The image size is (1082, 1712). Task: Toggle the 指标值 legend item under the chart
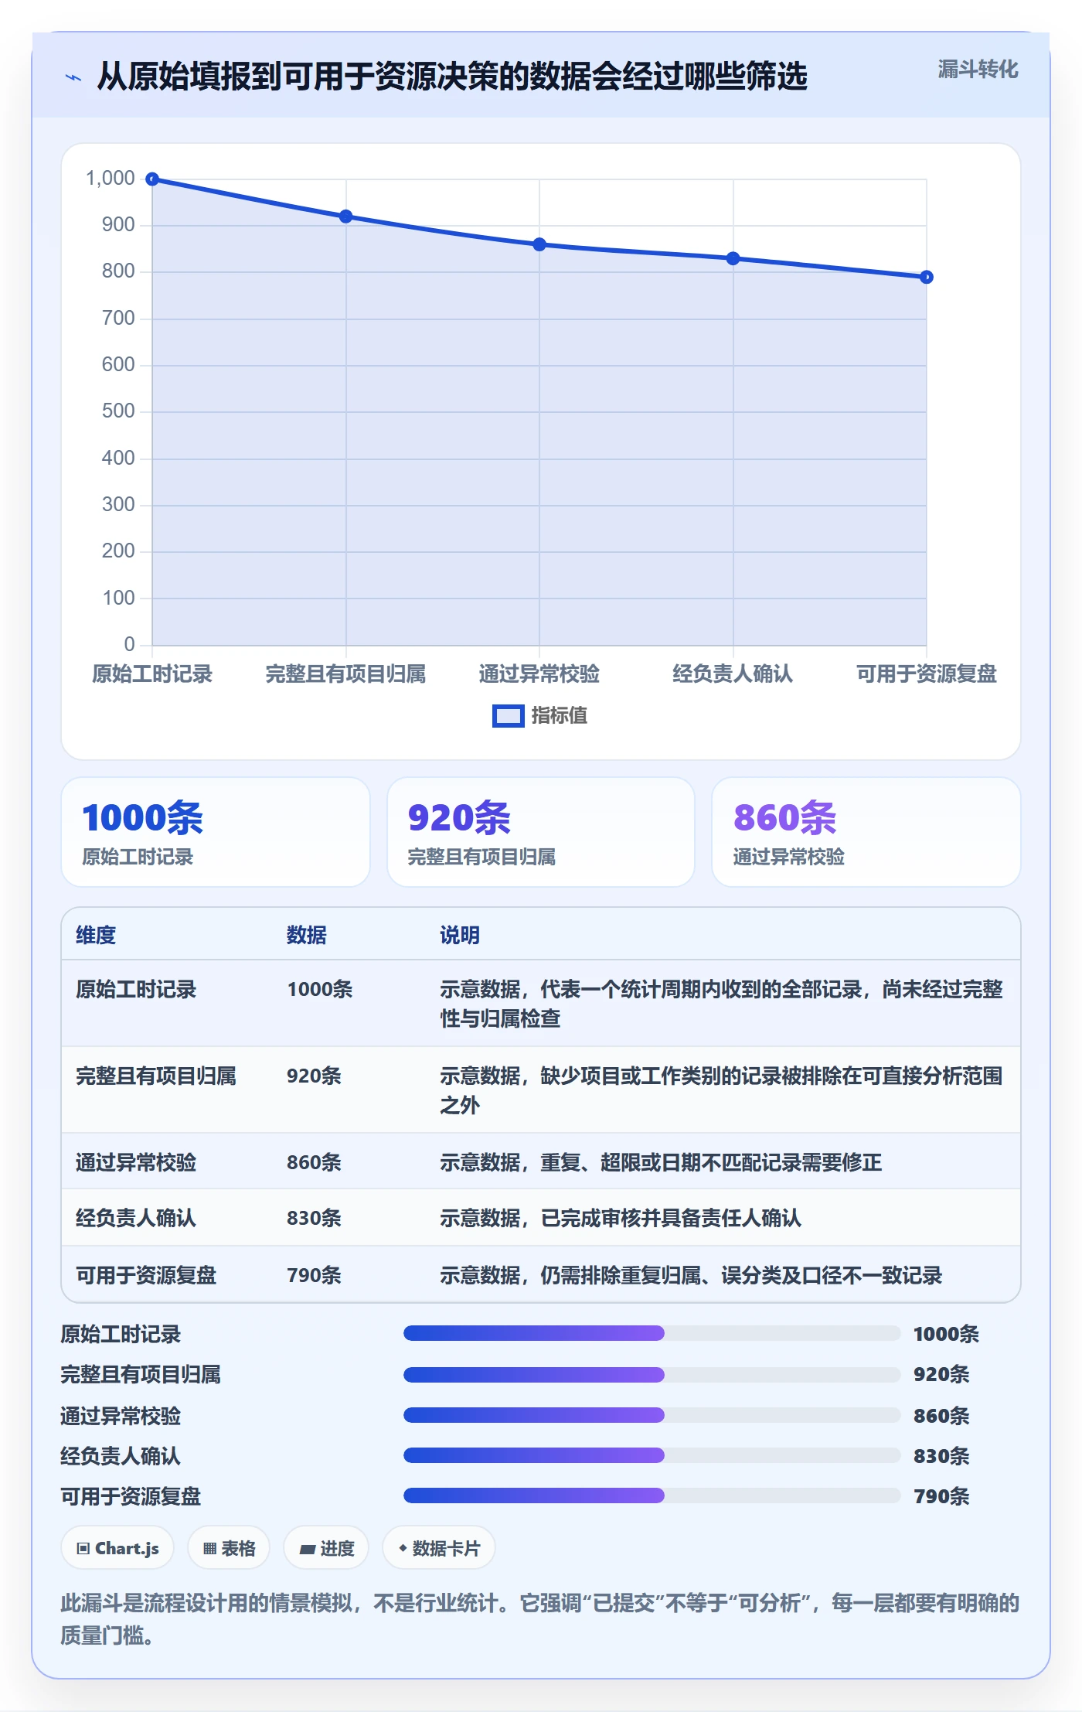(539, 716)
